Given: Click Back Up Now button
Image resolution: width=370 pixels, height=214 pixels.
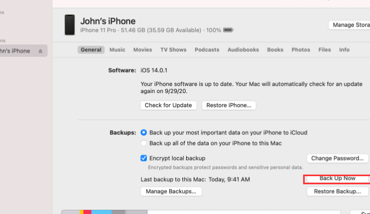Looking at the screenshot, I should click(338, 178).
